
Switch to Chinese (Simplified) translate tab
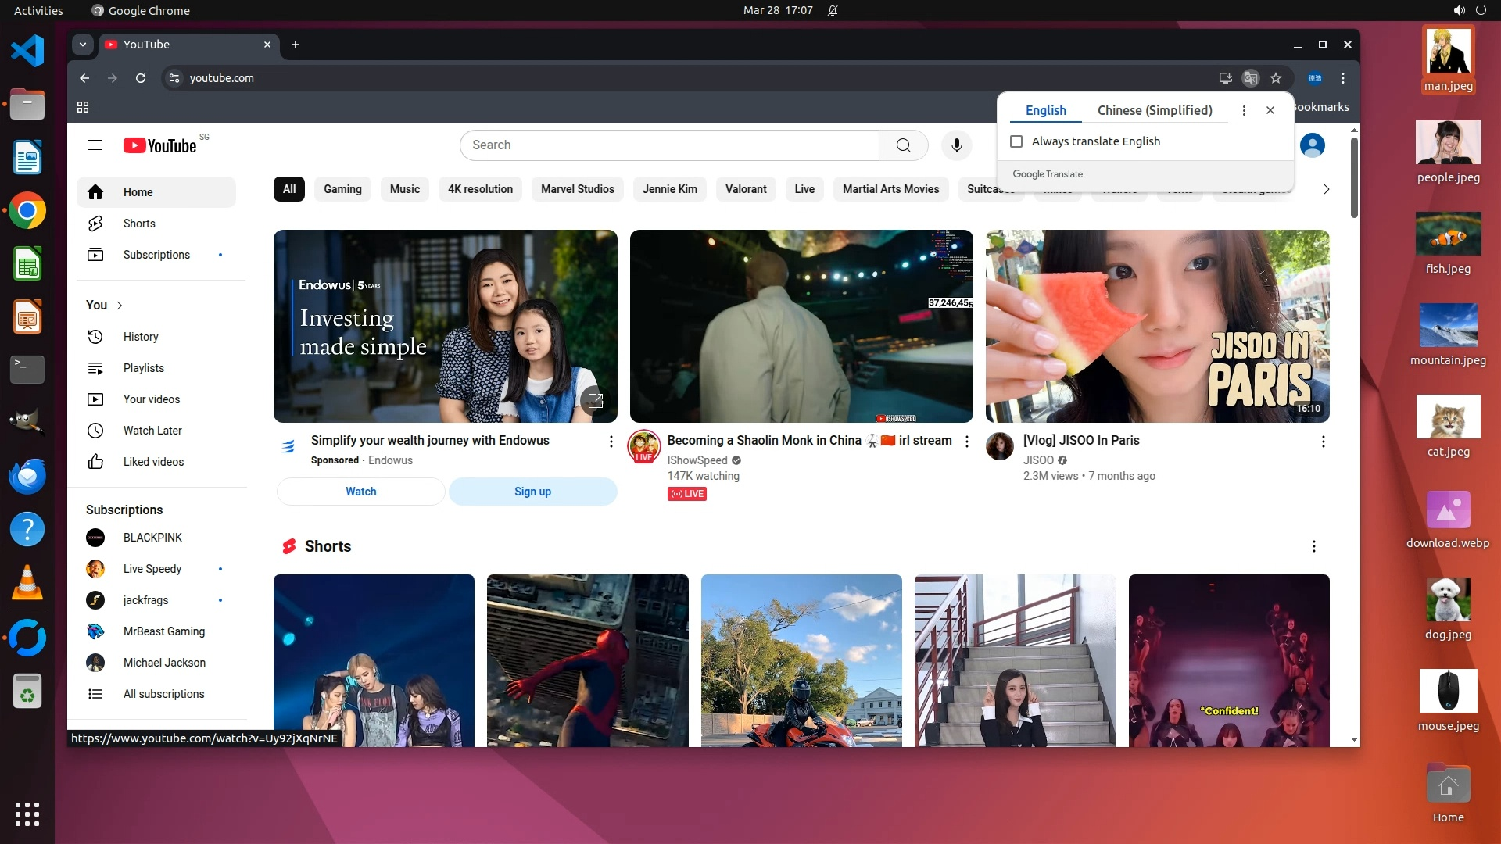[x=1155, y=110]
